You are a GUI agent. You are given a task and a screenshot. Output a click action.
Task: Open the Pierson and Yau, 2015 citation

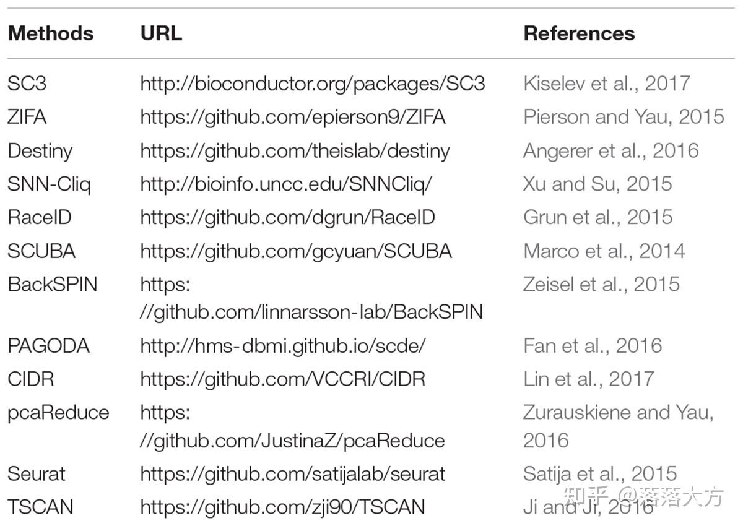(624, 117)
